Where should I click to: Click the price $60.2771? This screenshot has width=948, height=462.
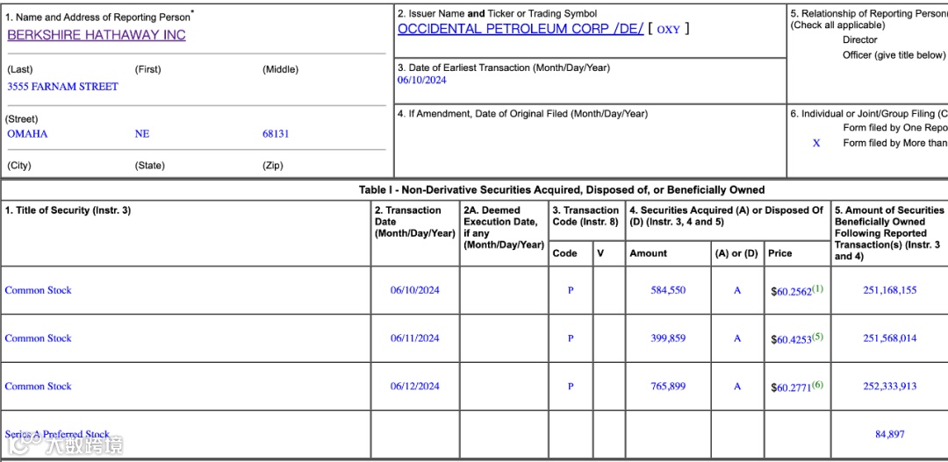(791, 387)
